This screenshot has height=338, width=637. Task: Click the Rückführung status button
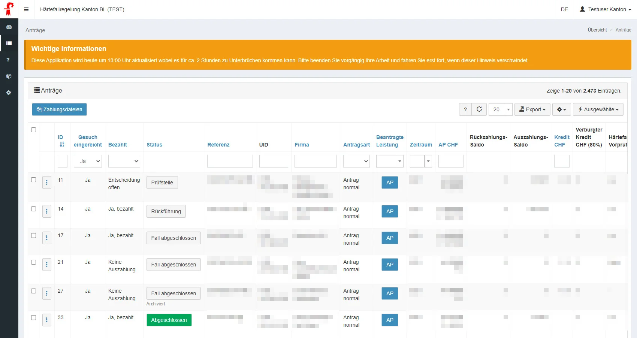pyautogui.click(x=166, y=211)
